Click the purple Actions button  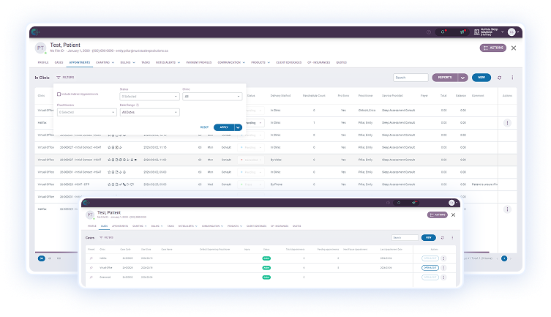[492, 48]
